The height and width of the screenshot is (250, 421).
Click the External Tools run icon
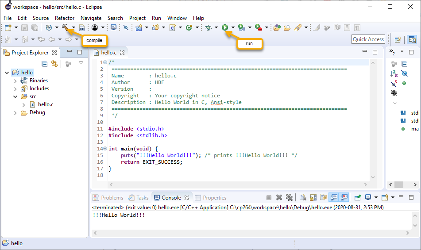pos(258,27)
